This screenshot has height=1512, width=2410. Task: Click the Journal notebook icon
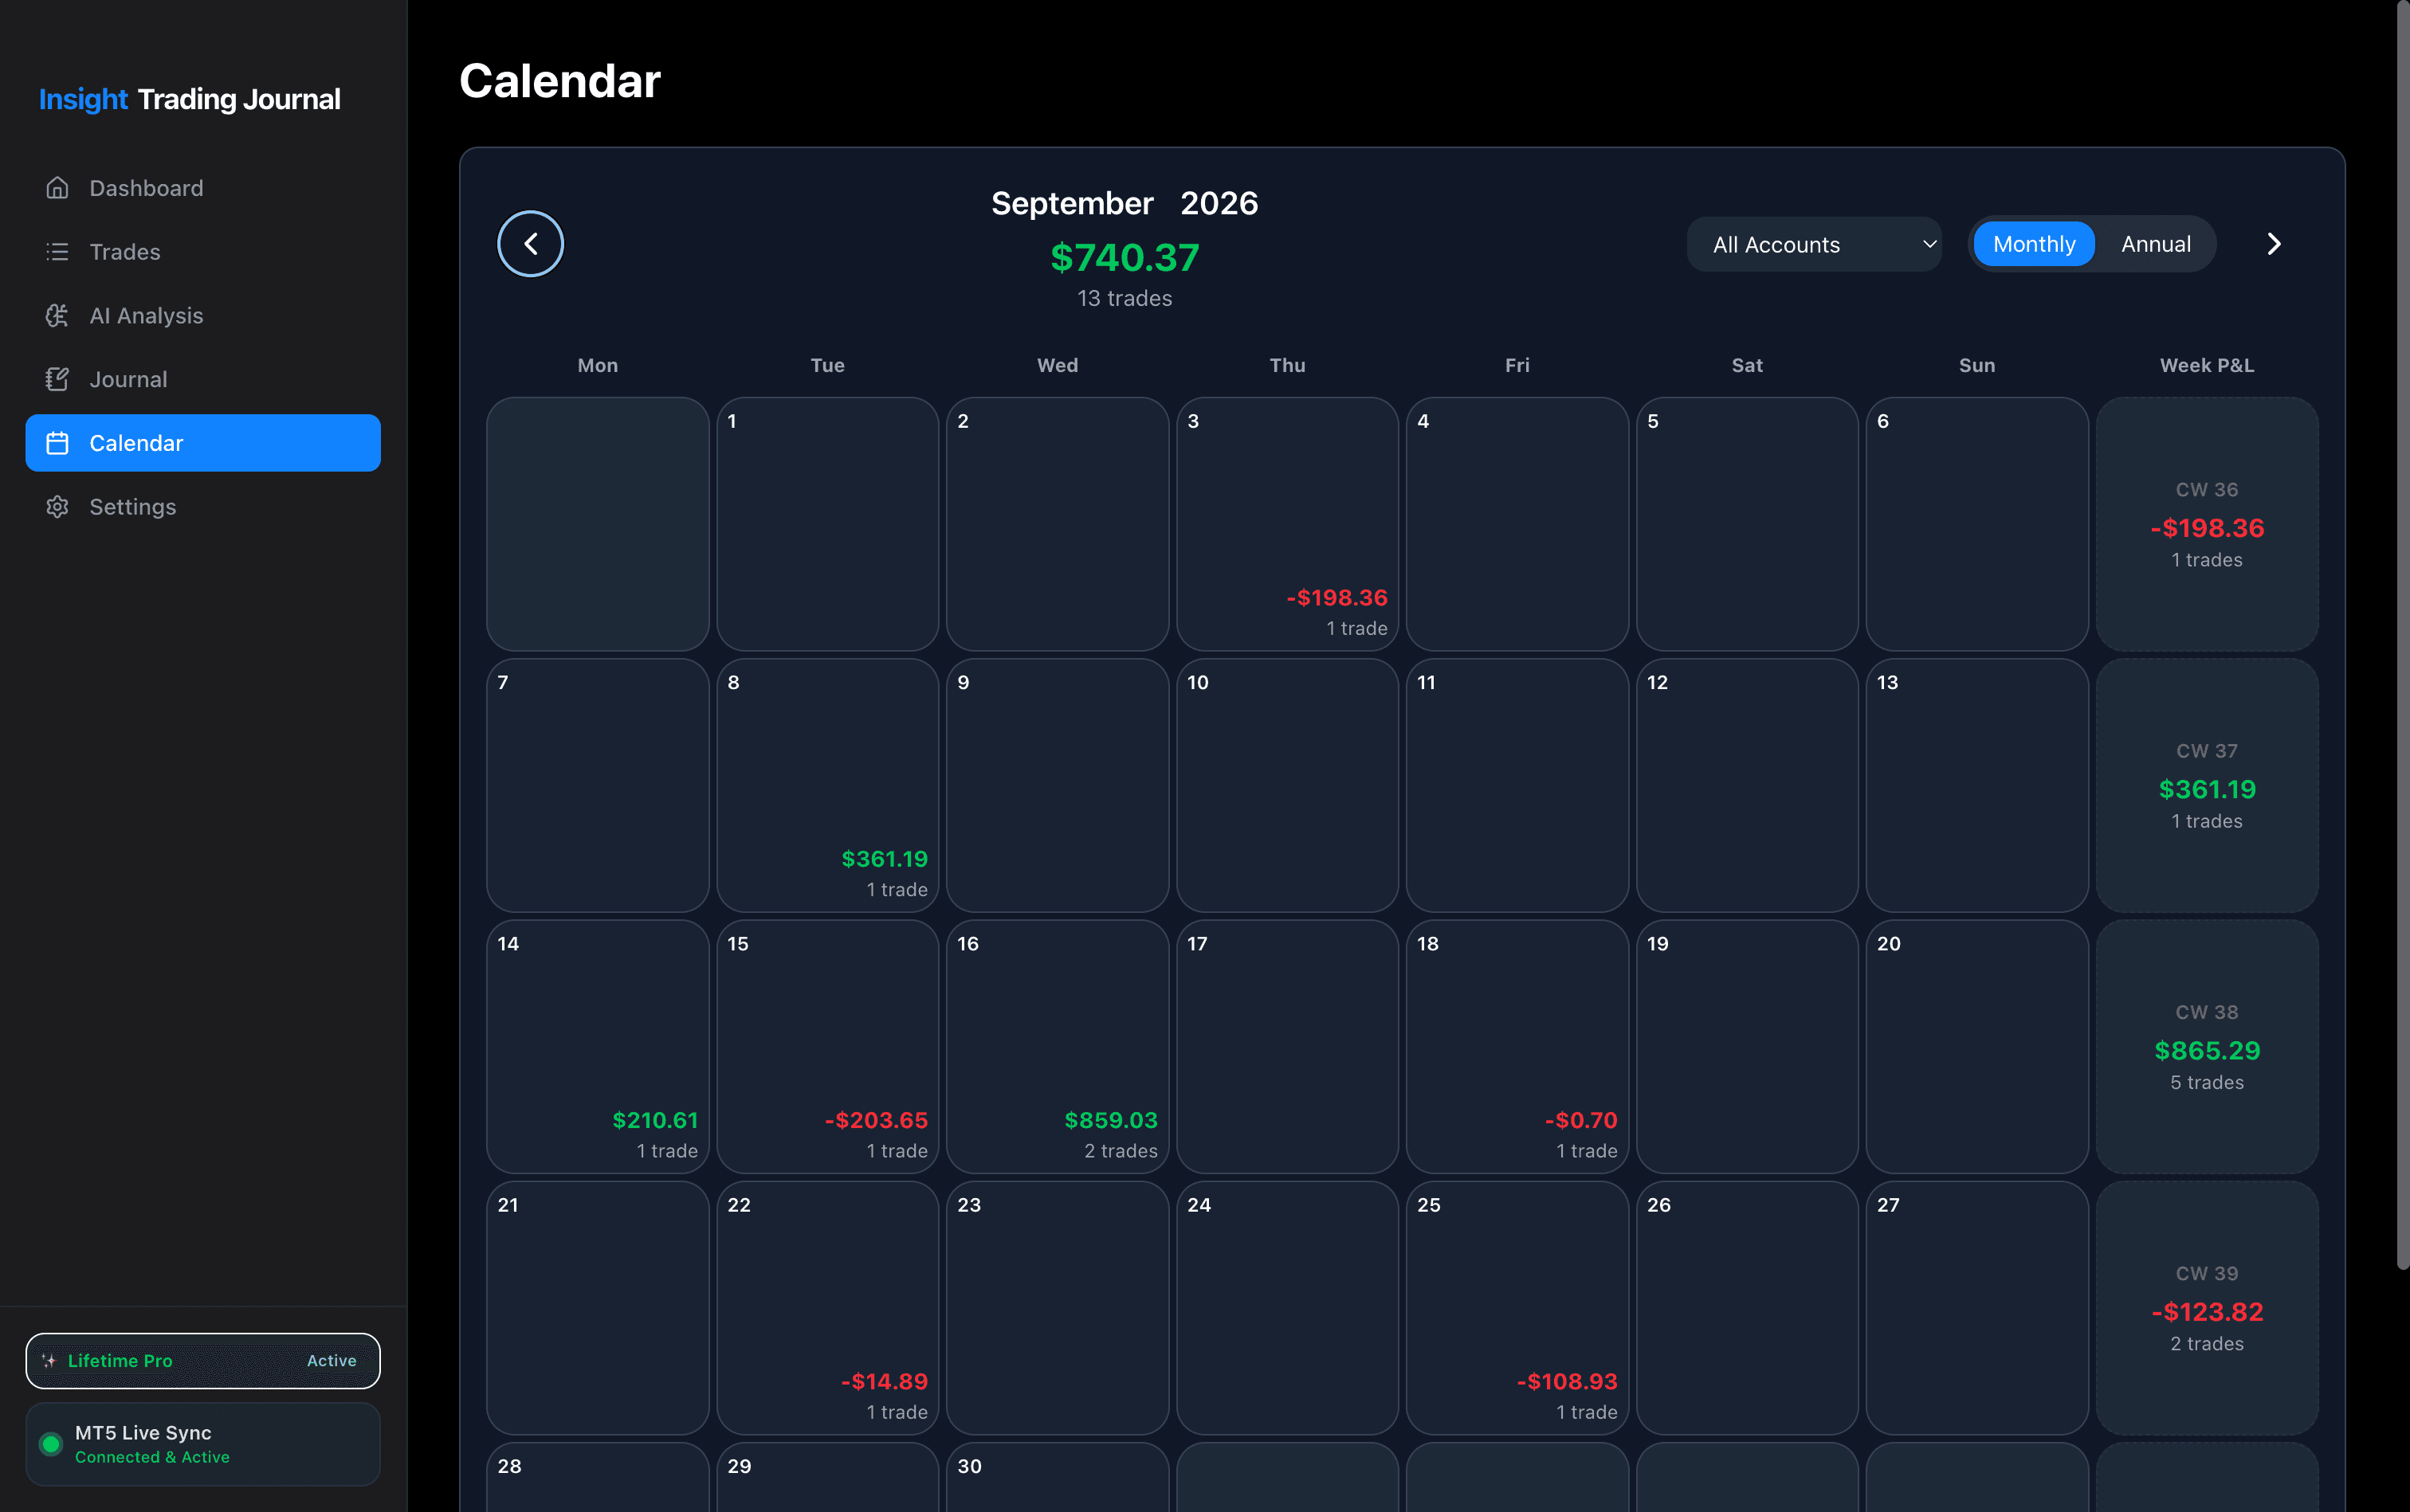coord(57,379)
